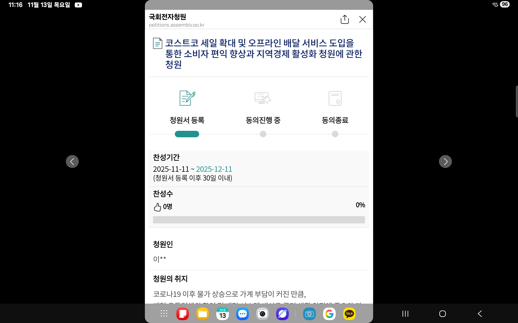Open the Google app in the dock

tap(329, 314)
